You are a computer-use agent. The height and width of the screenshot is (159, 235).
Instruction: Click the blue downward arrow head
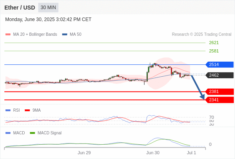pos(202,97)
